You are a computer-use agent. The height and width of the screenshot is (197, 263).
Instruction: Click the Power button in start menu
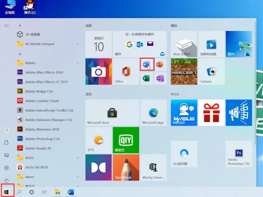click(x=6, y=180)
